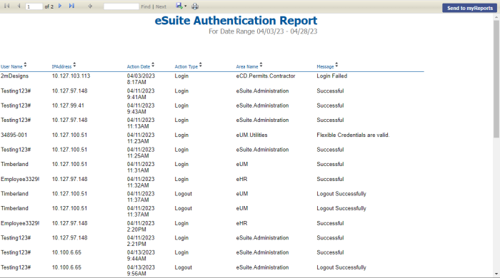Click 10.100.6.65 in the 9:44AM row

66,252
